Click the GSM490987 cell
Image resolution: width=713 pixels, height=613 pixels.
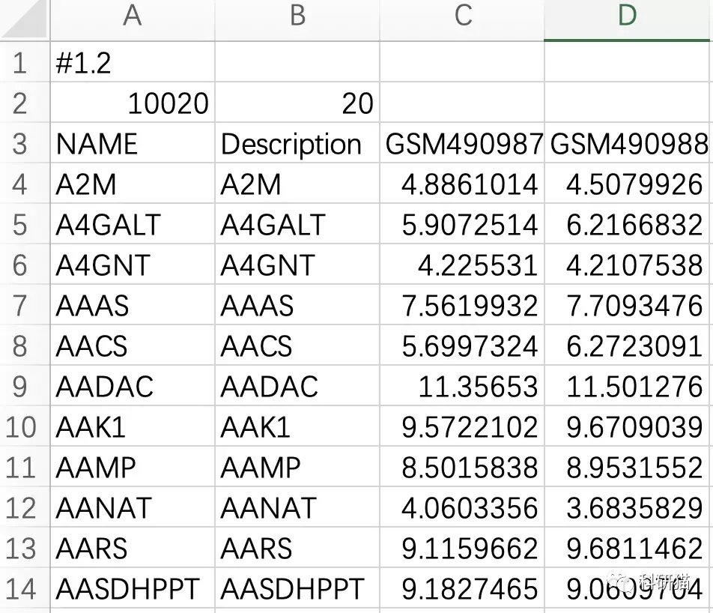(463, 144)
